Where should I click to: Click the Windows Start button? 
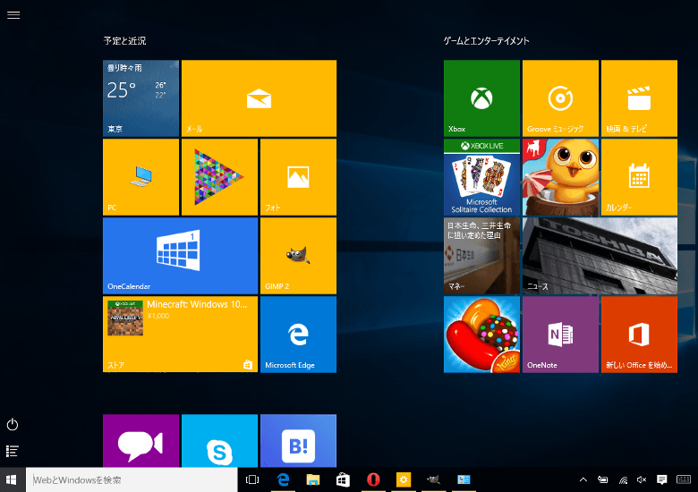point(12,479)
